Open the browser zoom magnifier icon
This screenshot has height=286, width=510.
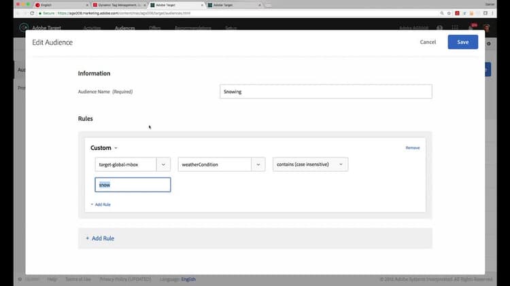point(442,14)
